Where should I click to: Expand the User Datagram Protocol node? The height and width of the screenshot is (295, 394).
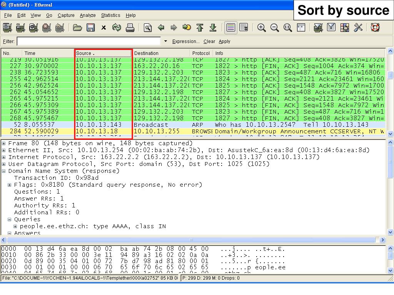[x=4, y=164]
